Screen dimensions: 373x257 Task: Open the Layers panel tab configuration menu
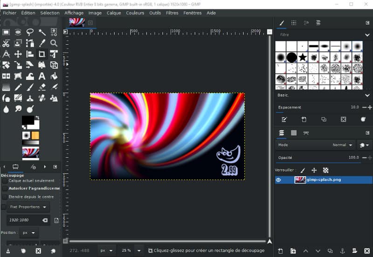367,133
